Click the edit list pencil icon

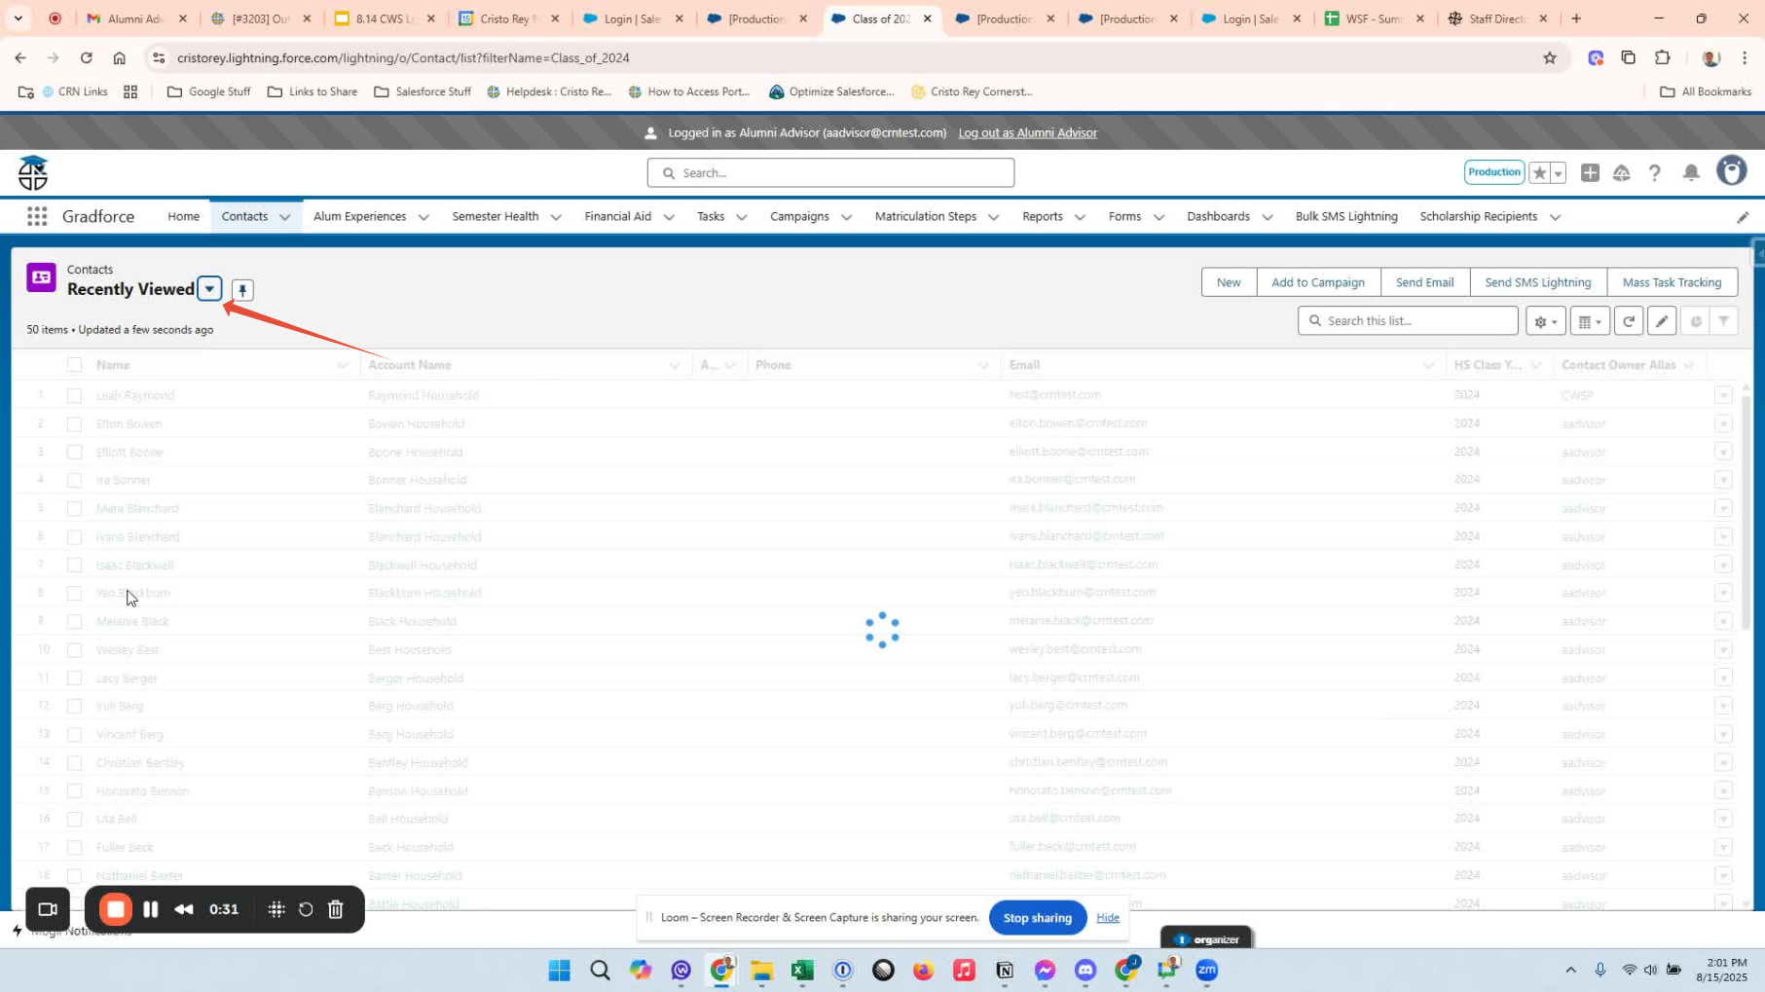1662,321
